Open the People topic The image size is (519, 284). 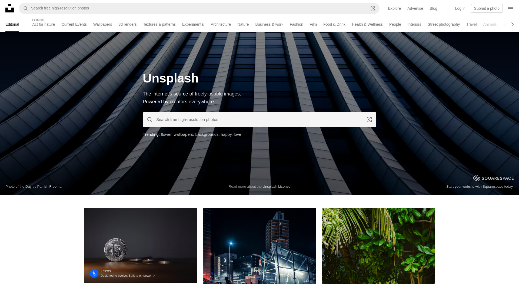(x=395, y=24)
